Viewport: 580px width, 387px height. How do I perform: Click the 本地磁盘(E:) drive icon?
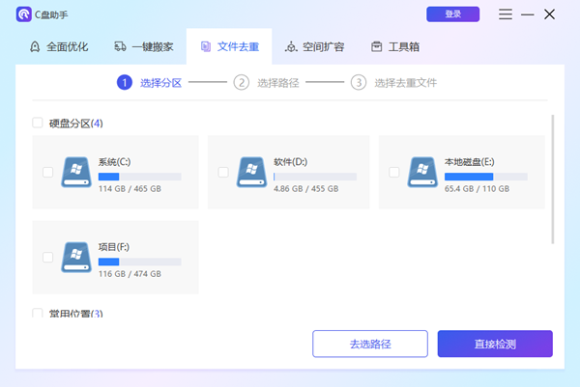pos(423,172)
